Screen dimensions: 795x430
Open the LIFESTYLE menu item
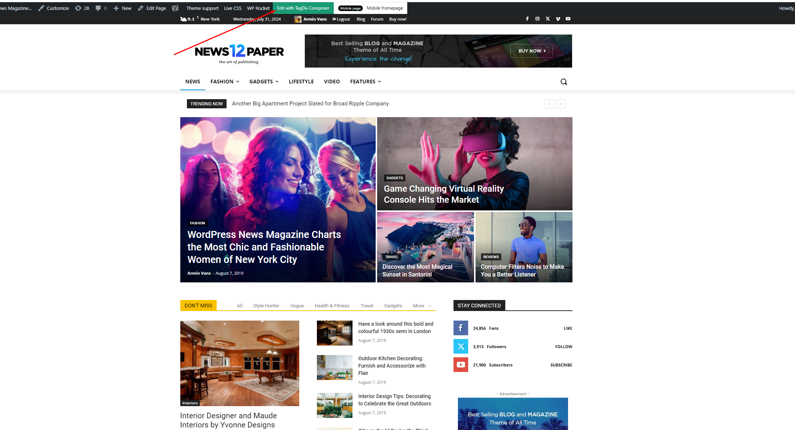pos(301,82)
